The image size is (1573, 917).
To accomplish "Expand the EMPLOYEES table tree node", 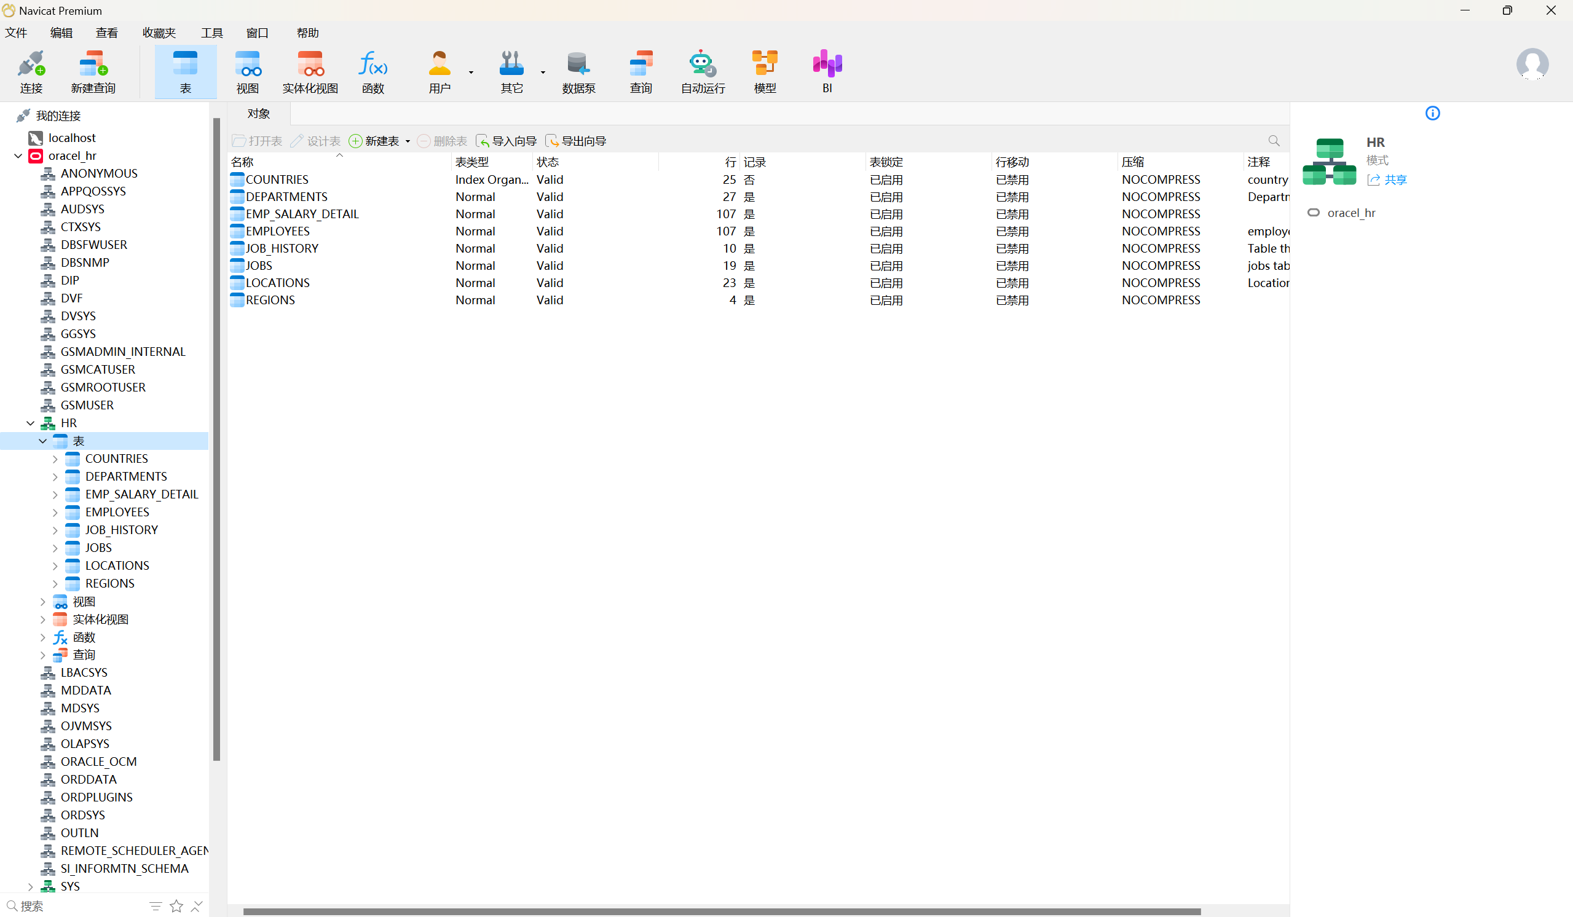I will pyautogui.click(x=55, y=513).
